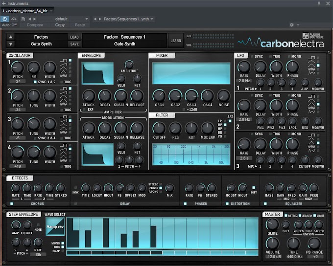Open the sidechain routing icon

coord(14,19)
